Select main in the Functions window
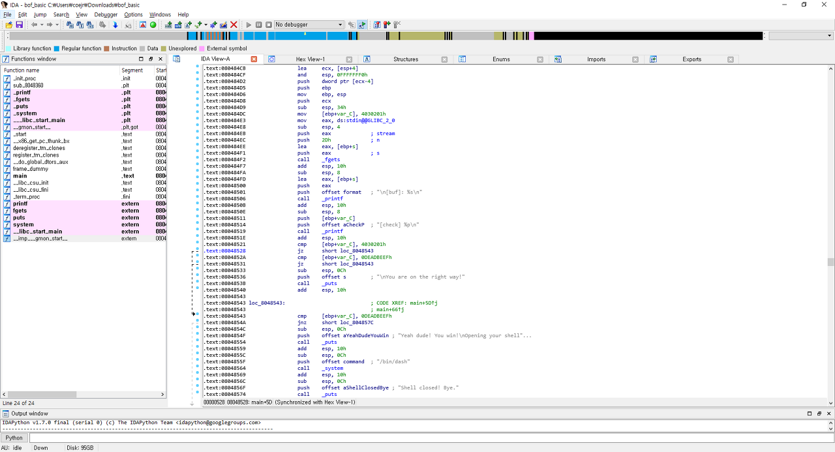The image size is (835, 452). (x=20, y=176)
